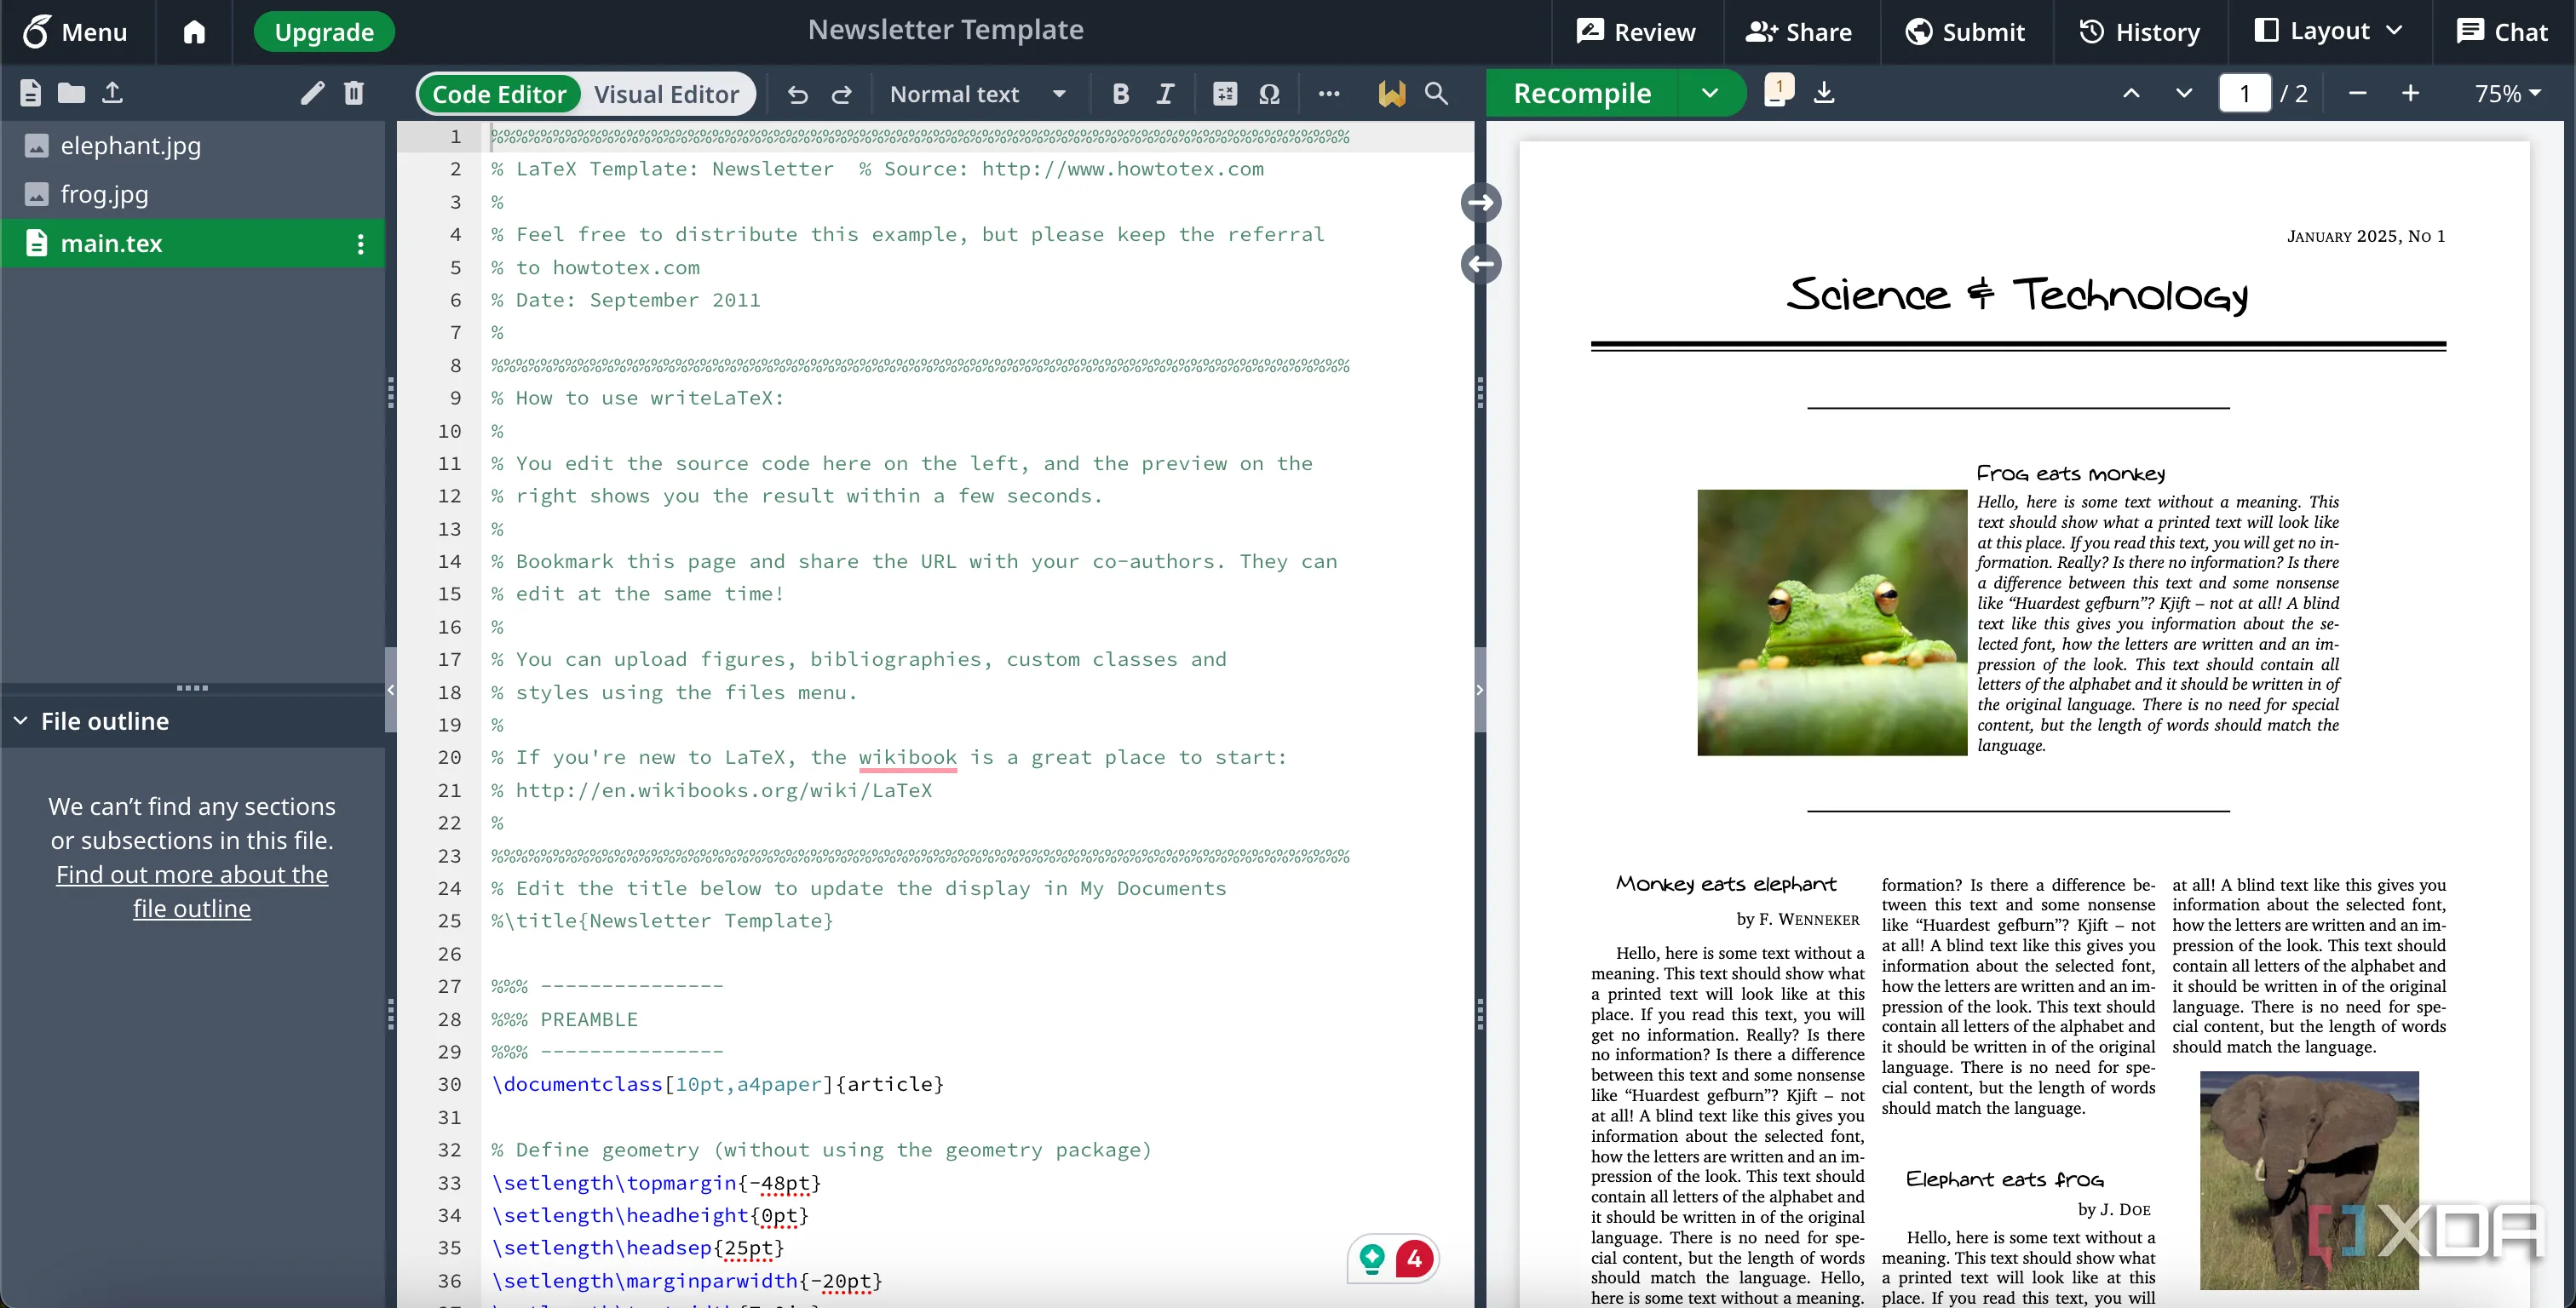Toggle bold formatting
Screen dimensions: 2576x1308
click(1121, 94)
